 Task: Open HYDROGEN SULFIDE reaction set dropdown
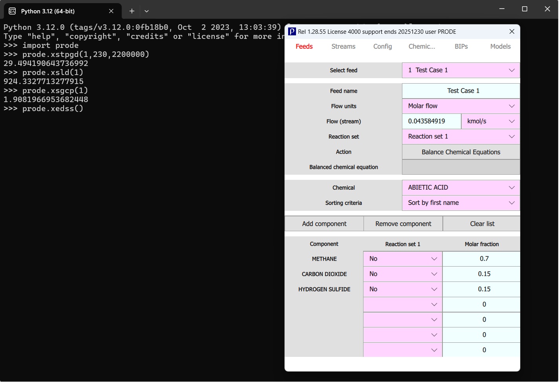tap(403, 289)
